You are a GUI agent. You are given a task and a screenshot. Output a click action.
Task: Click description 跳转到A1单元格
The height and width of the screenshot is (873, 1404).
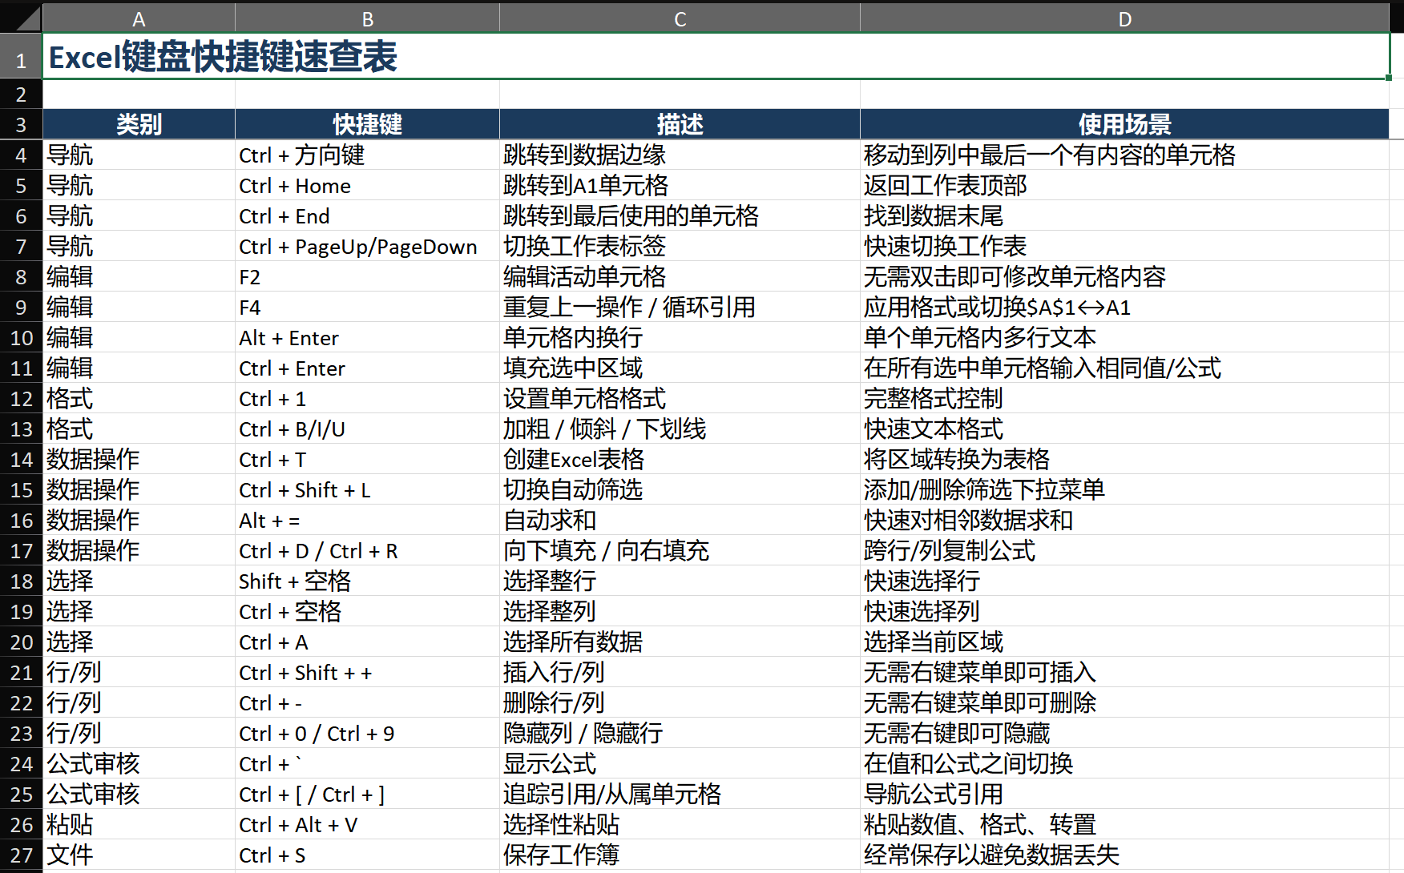680,185
